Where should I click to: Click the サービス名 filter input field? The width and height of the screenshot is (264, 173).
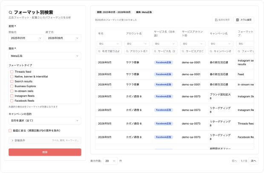click(165, 51)
